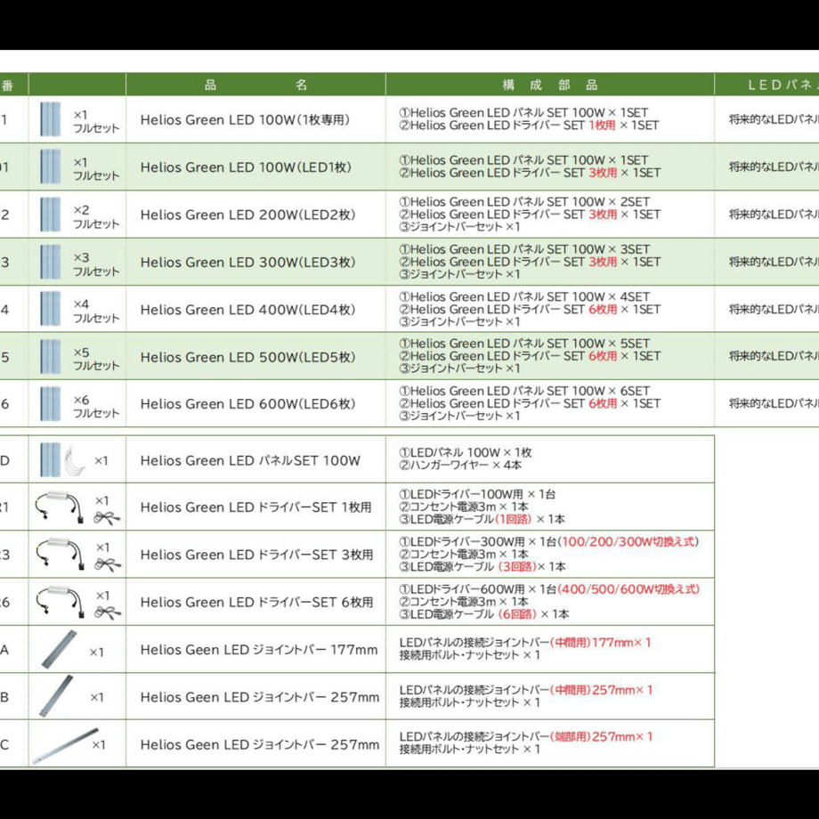
Task: Click the panel image in the 500W(LED5枚) row
Action: pyautogui.click(x=50, y=357)
